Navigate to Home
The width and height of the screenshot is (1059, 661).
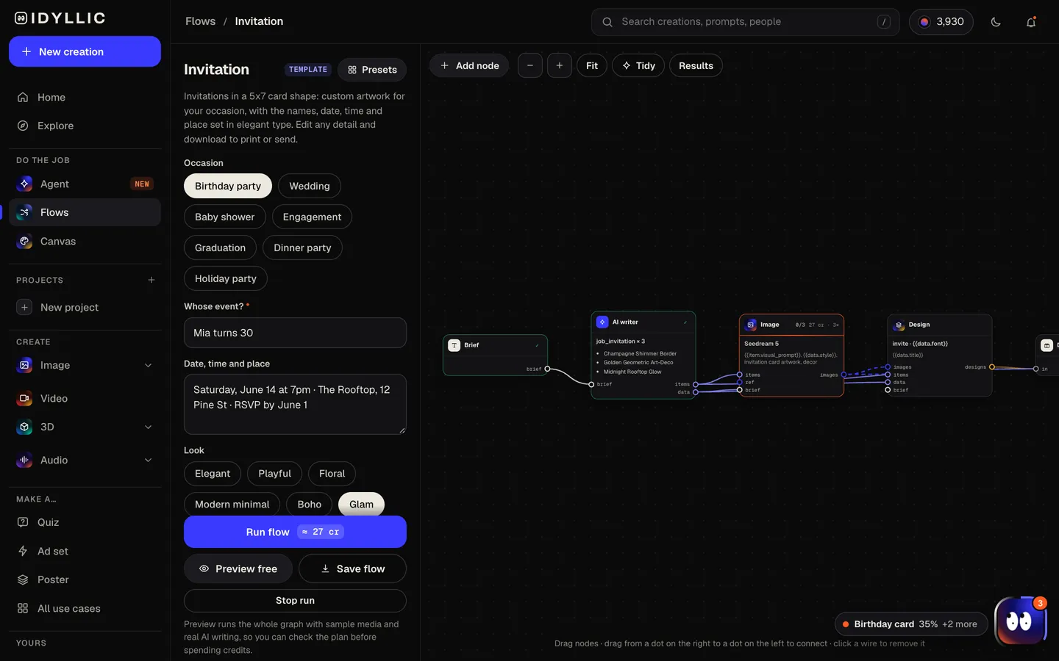[85, 97]
